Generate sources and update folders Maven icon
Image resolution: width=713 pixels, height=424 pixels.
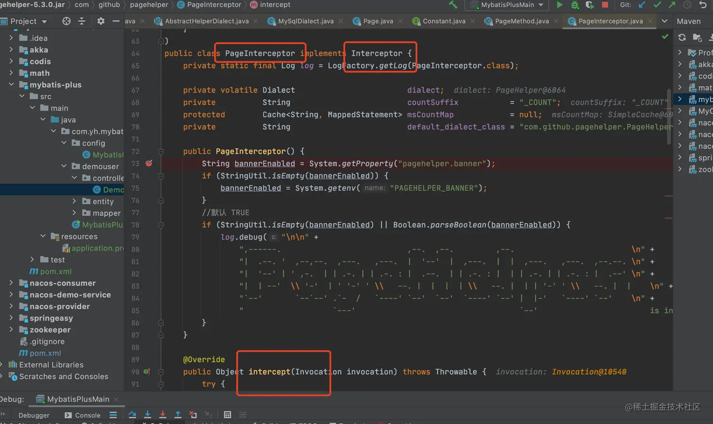(x=697, y=37)
